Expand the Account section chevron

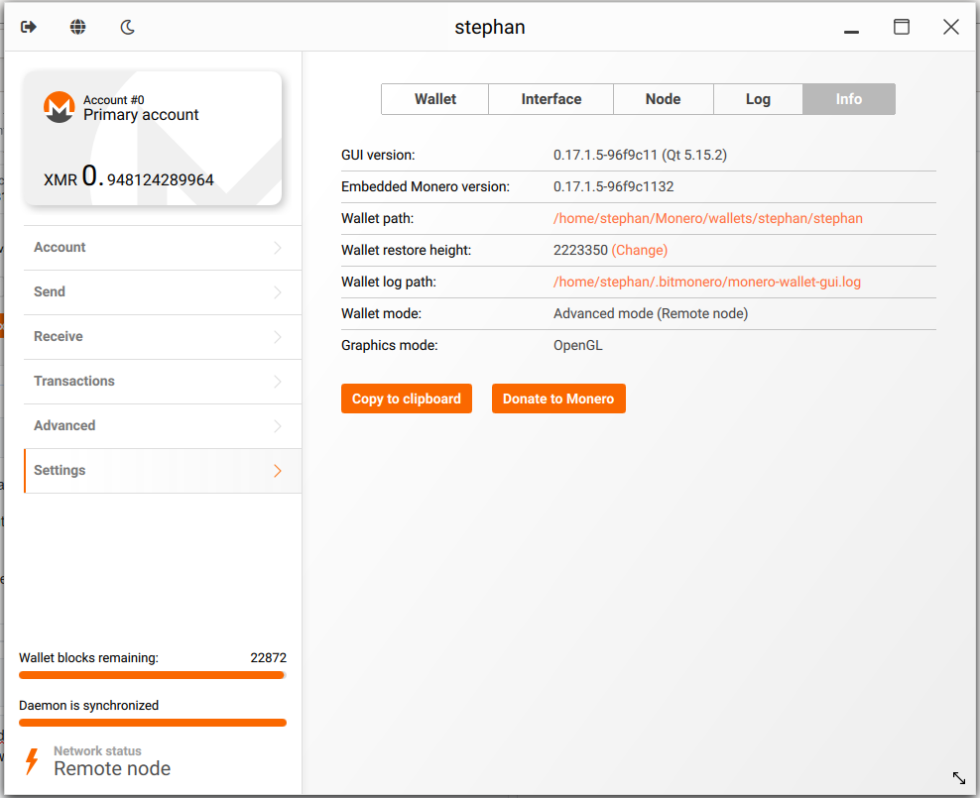(278, 247)
